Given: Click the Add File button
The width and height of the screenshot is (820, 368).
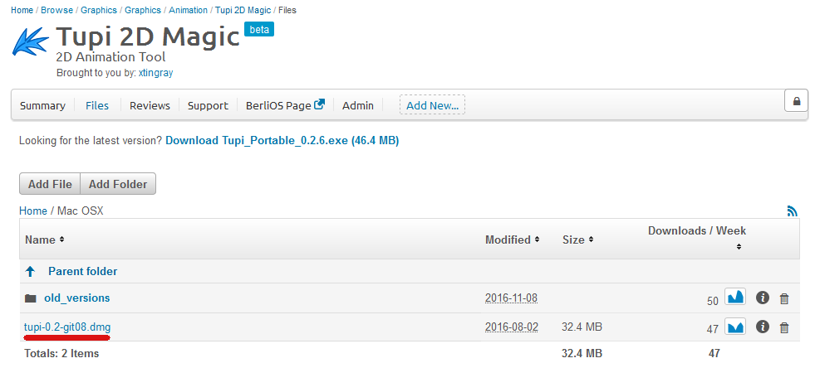Looking at the screenshot, I should click(50, 184).
